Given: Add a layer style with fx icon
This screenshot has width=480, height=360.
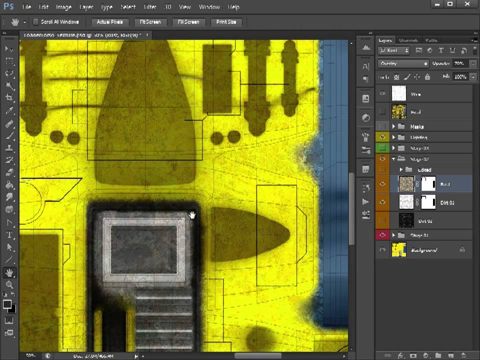Looking at the screenshot, I should (x=400, y=355).
